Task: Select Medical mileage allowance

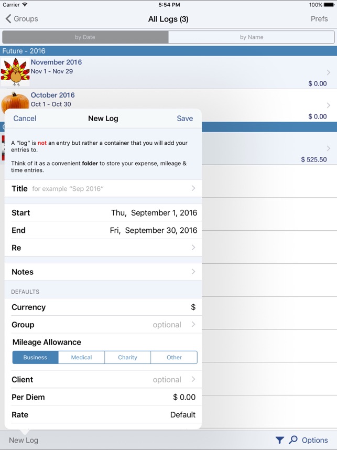Action: click(81, 357)
